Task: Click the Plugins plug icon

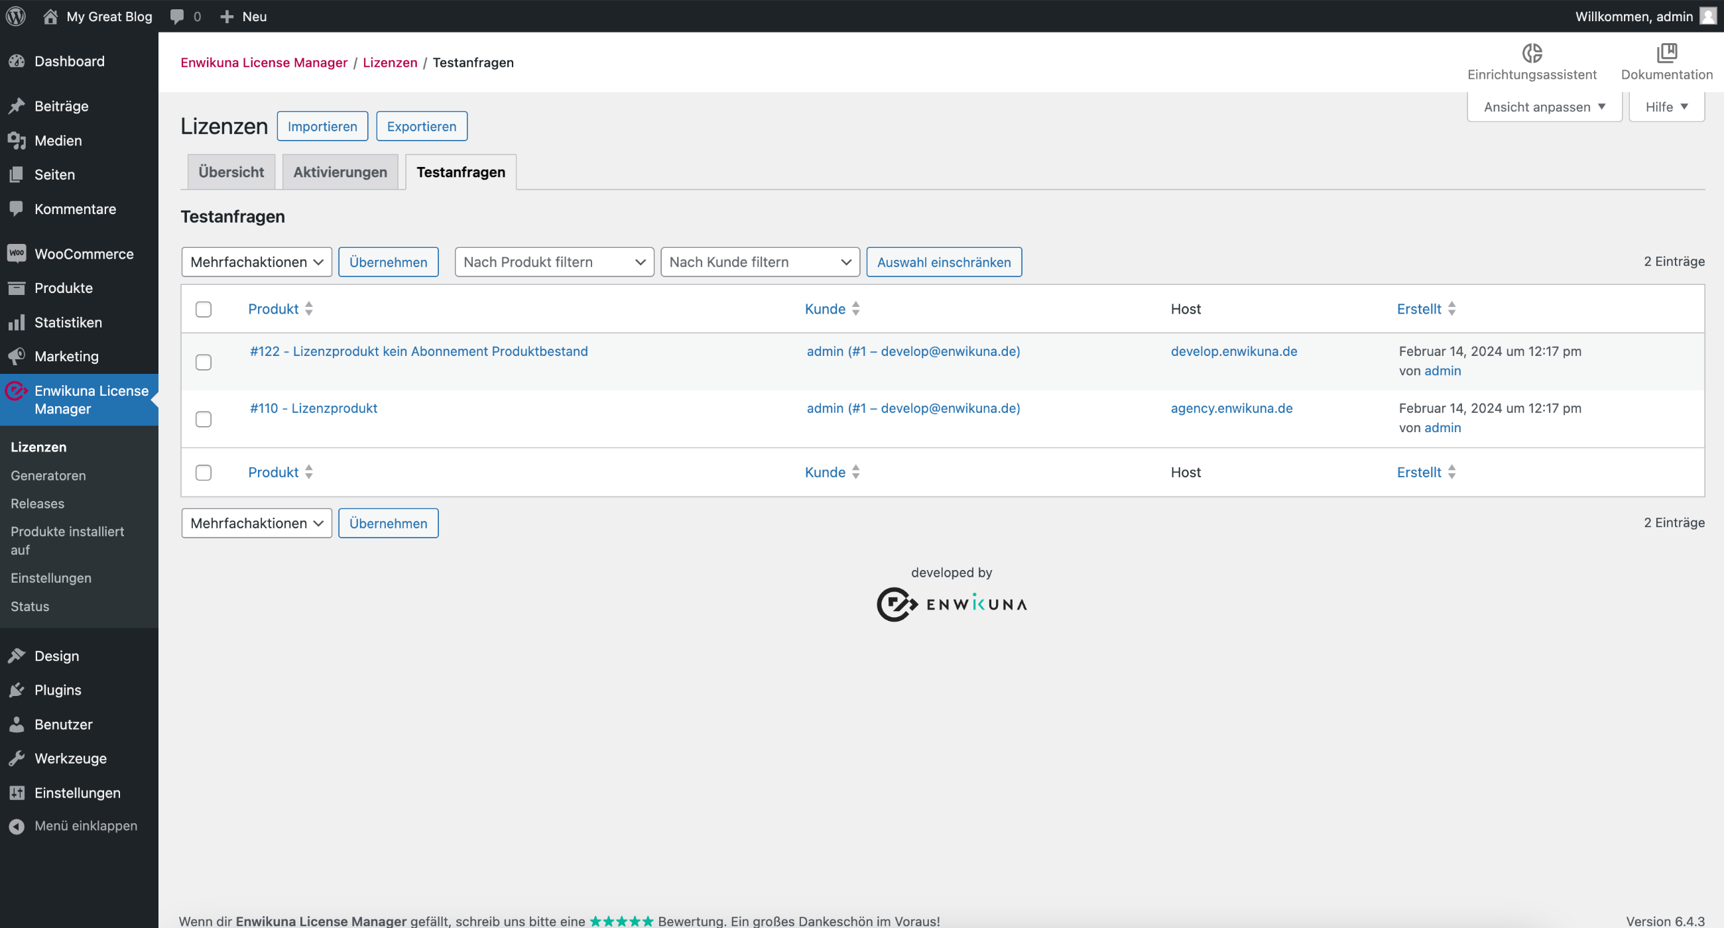Action: pos(17,690)
